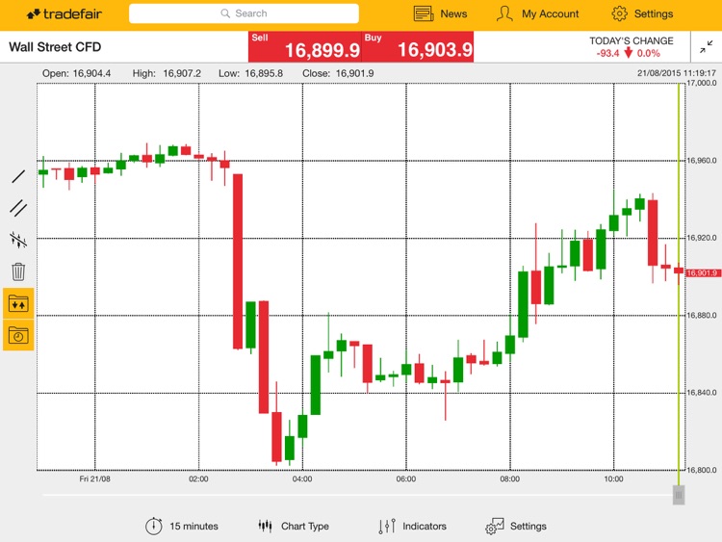
Task: Click the 06:00 time axis label
Action: click(x=406, y=478)
